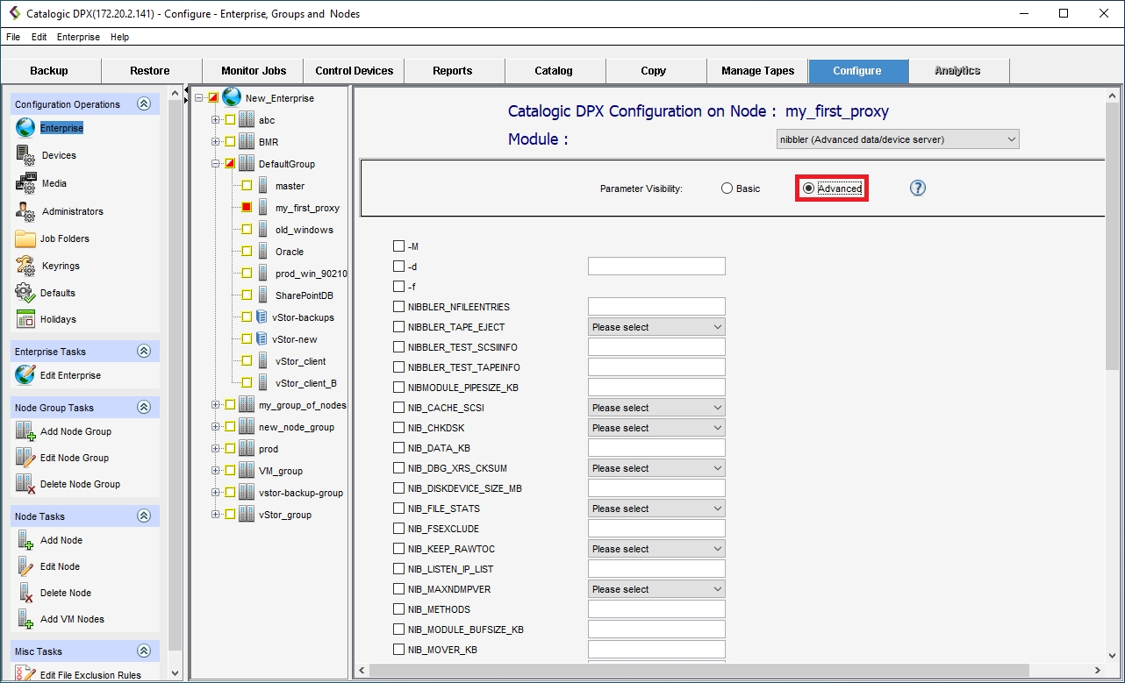Select the Administrators icon
This screenshot has width=1125, height=683.
click(25, 211)
